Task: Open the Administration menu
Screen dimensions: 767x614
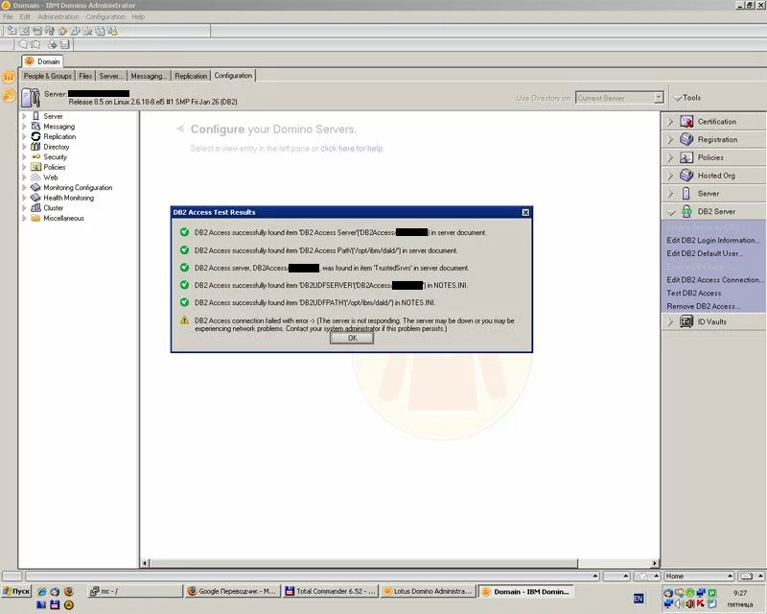Action: tap(58, 17)
